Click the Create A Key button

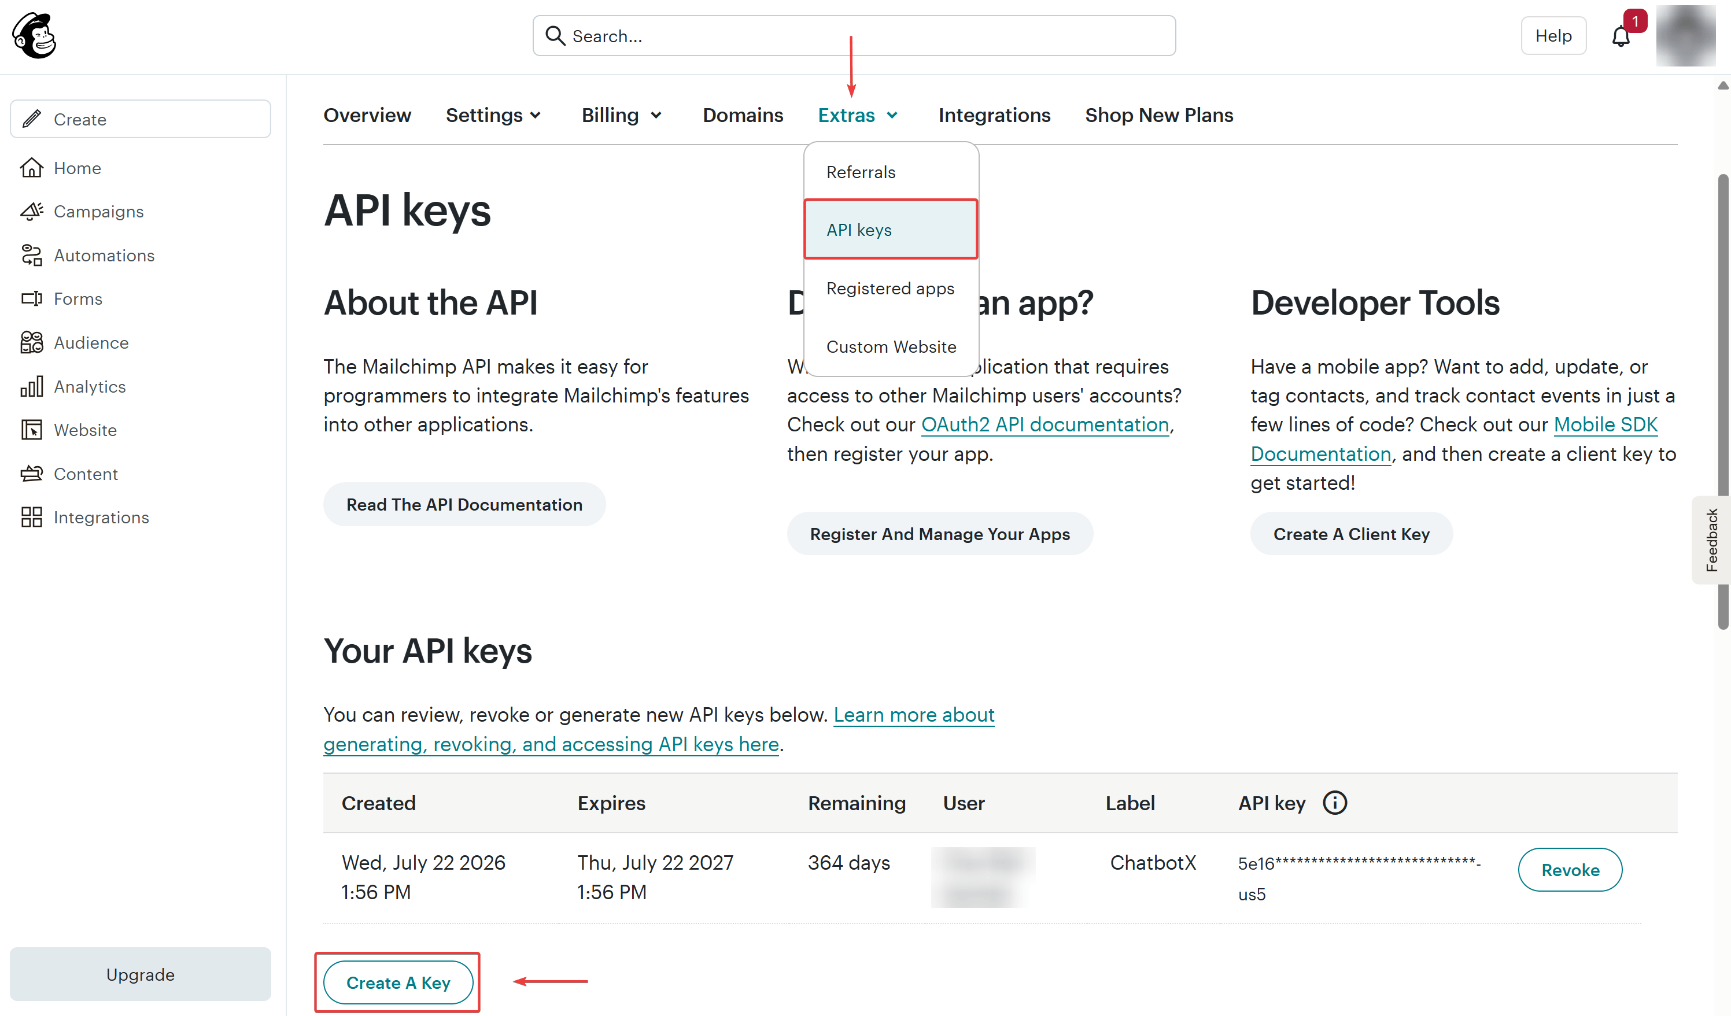(x=398, y=982)
